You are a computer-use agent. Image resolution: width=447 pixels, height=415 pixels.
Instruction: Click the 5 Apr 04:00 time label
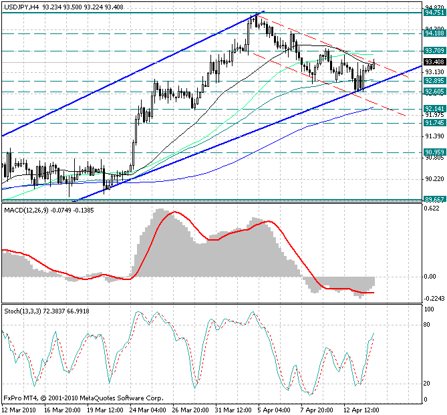coord(274,410)
